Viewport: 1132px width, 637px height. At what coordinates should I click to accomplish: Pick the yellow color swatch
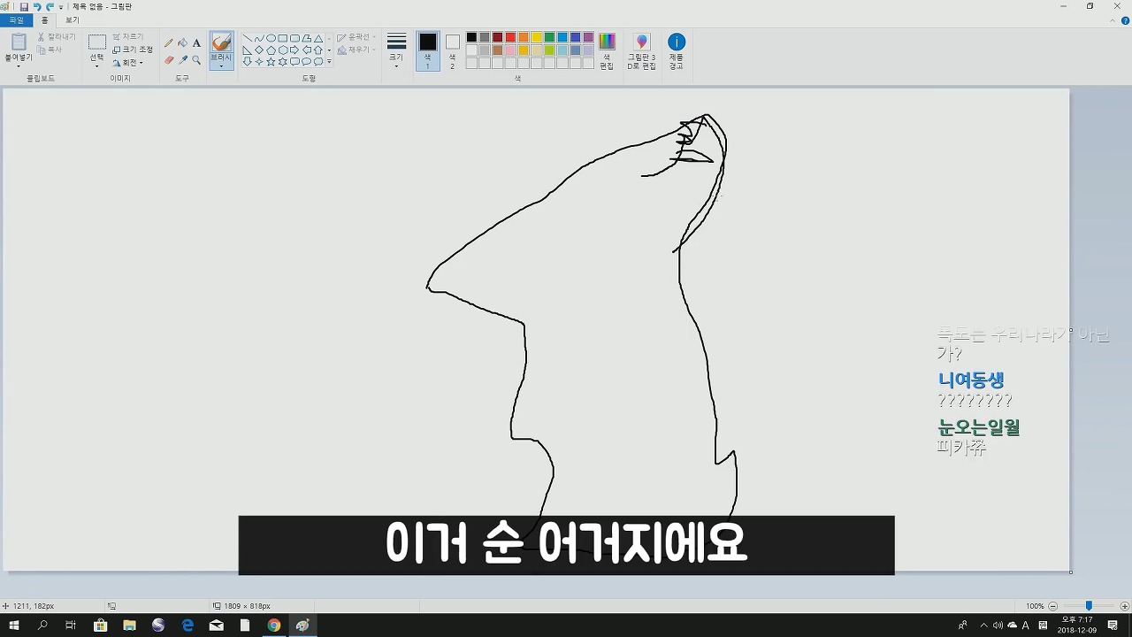click(x=536, y=37)
